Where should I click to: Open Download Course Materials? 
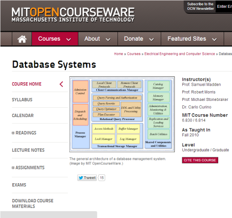point(32,203)
